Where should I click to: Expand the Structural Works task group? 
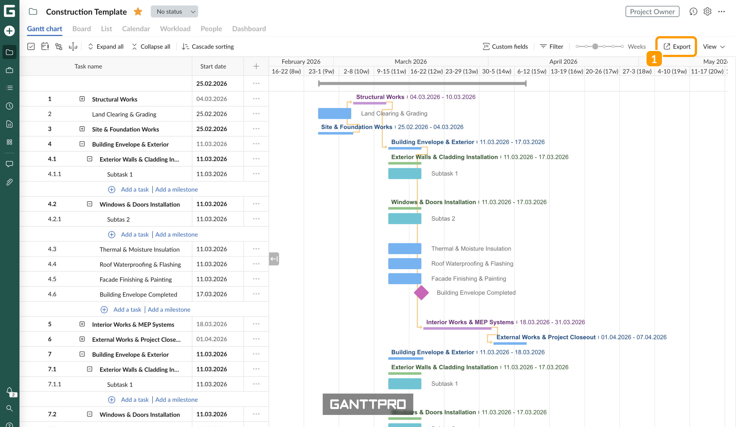(82, 99)
